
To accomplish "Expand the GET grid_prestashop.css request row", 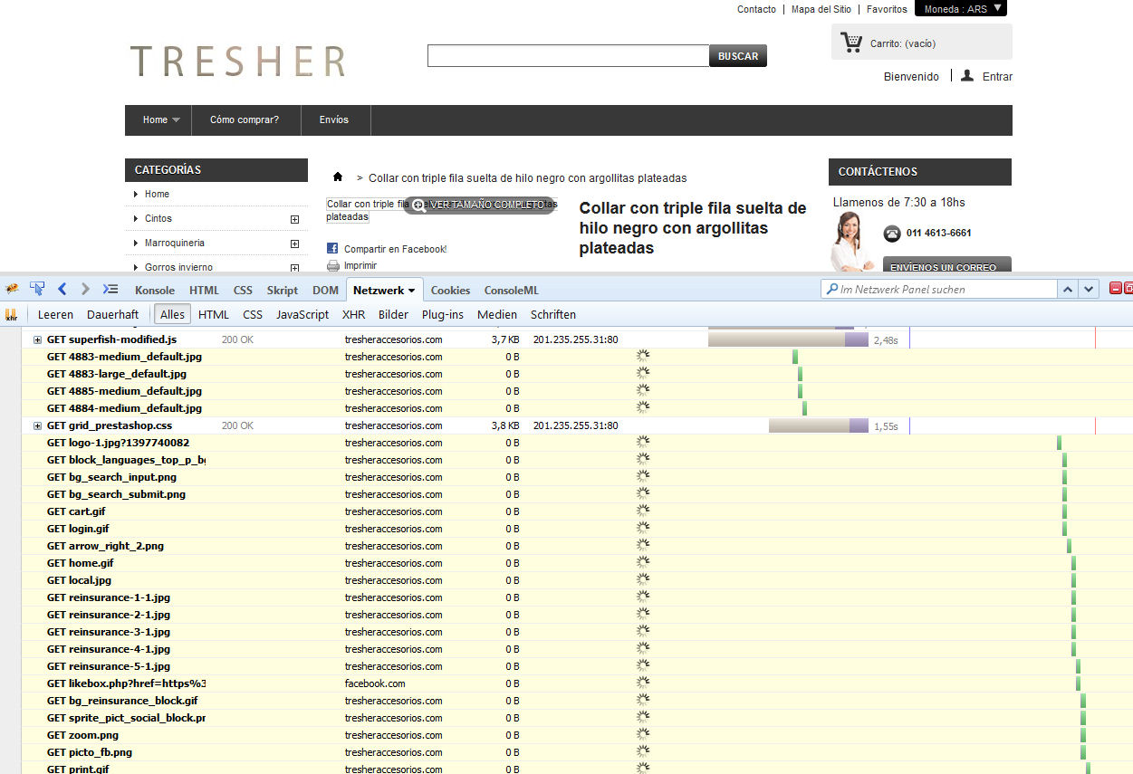I will 38,425.
